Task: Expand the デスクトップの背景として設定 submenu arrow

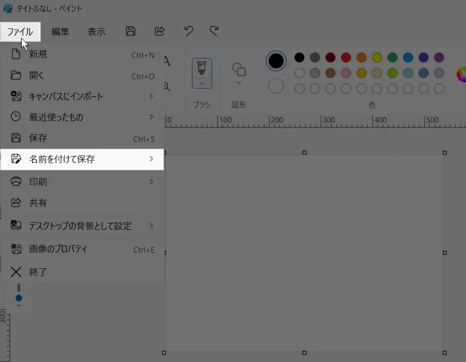Action: tap(151, 225)
